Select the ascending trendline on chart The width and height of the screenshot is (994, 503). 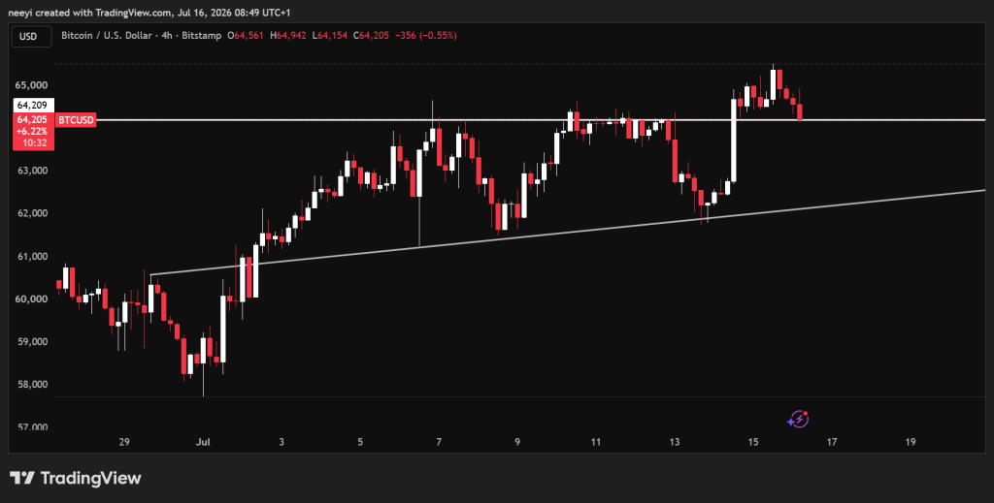tap(567, 233)
